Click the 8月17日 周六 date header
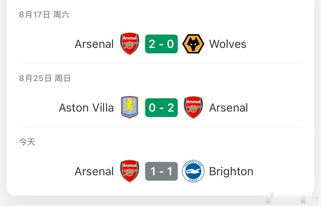The height and width of the screenshot is (206, 321). [44, 15]
